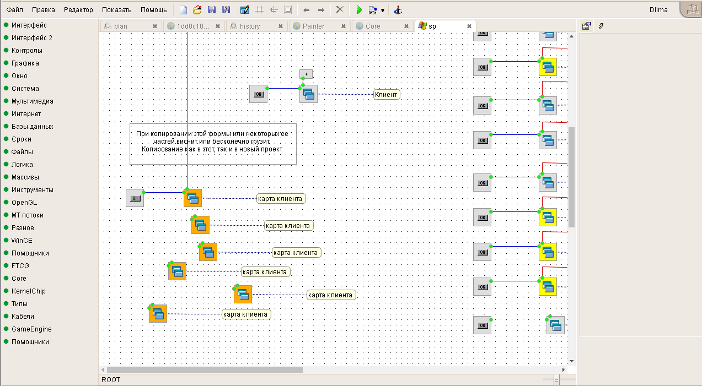Run the project with the green play button
702x386 pixels.
tap(358, 10)
